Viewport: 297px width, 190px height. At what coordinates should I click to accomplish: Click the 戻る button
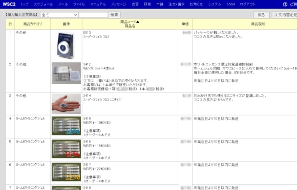pos(261,15)
